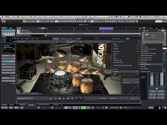Open the Audio menu in the macOS menu bar
This screenshot has height=125, width=167.
31,17
